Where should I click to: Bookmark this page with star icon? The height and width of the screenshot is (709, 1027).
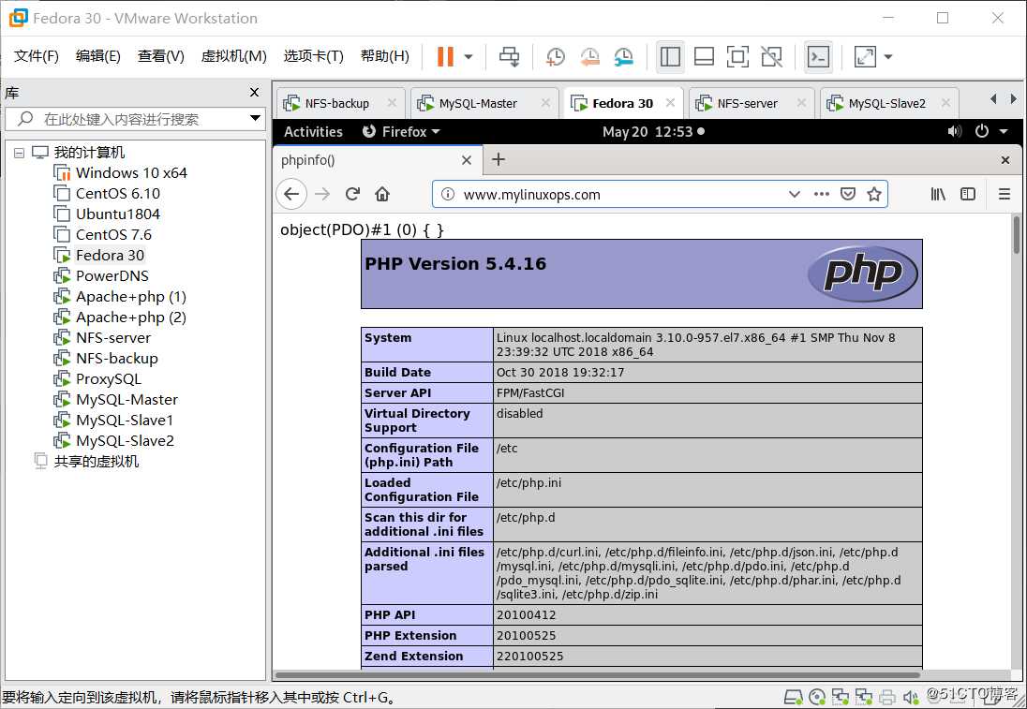click(873, 194)
